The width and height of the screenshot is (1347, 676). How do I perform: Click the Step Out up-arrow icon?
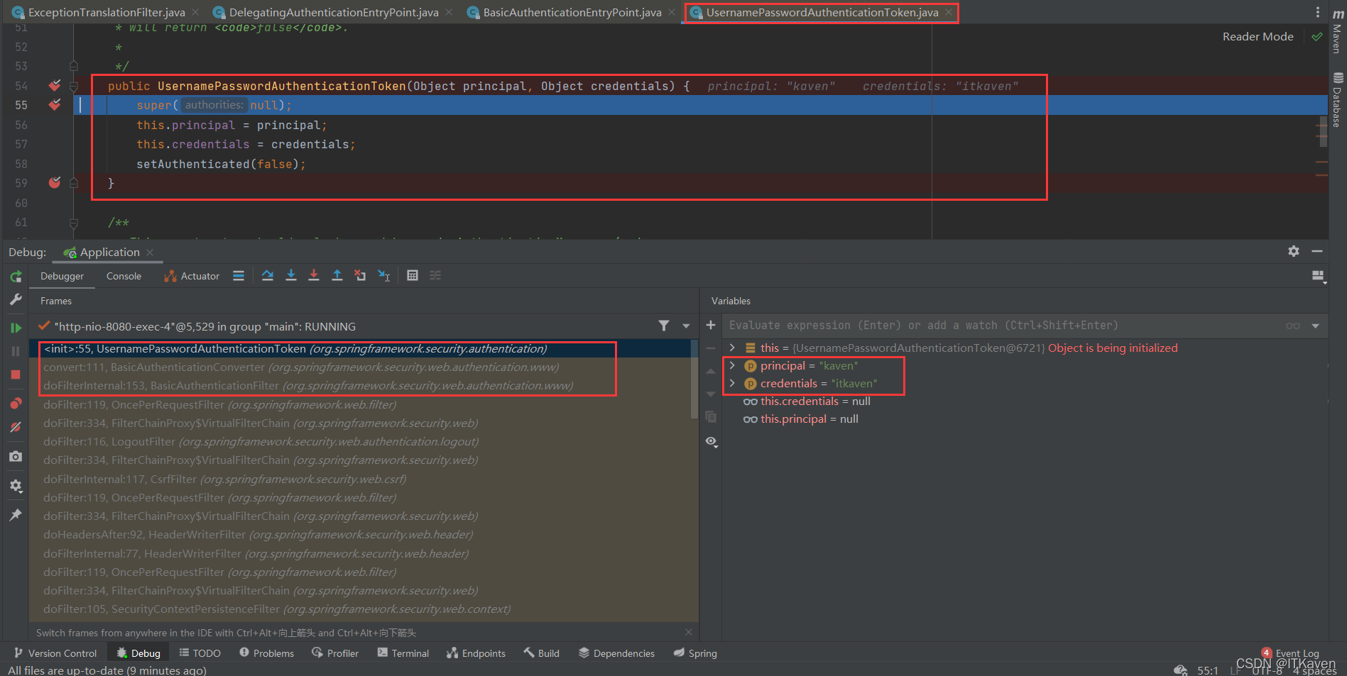pos(337,275)
